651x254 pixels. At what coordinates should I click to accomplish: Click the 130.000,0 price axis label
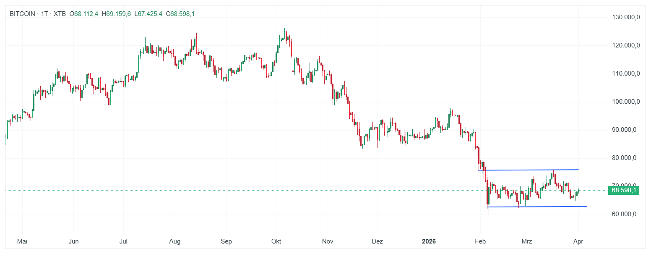coord(625,17)
